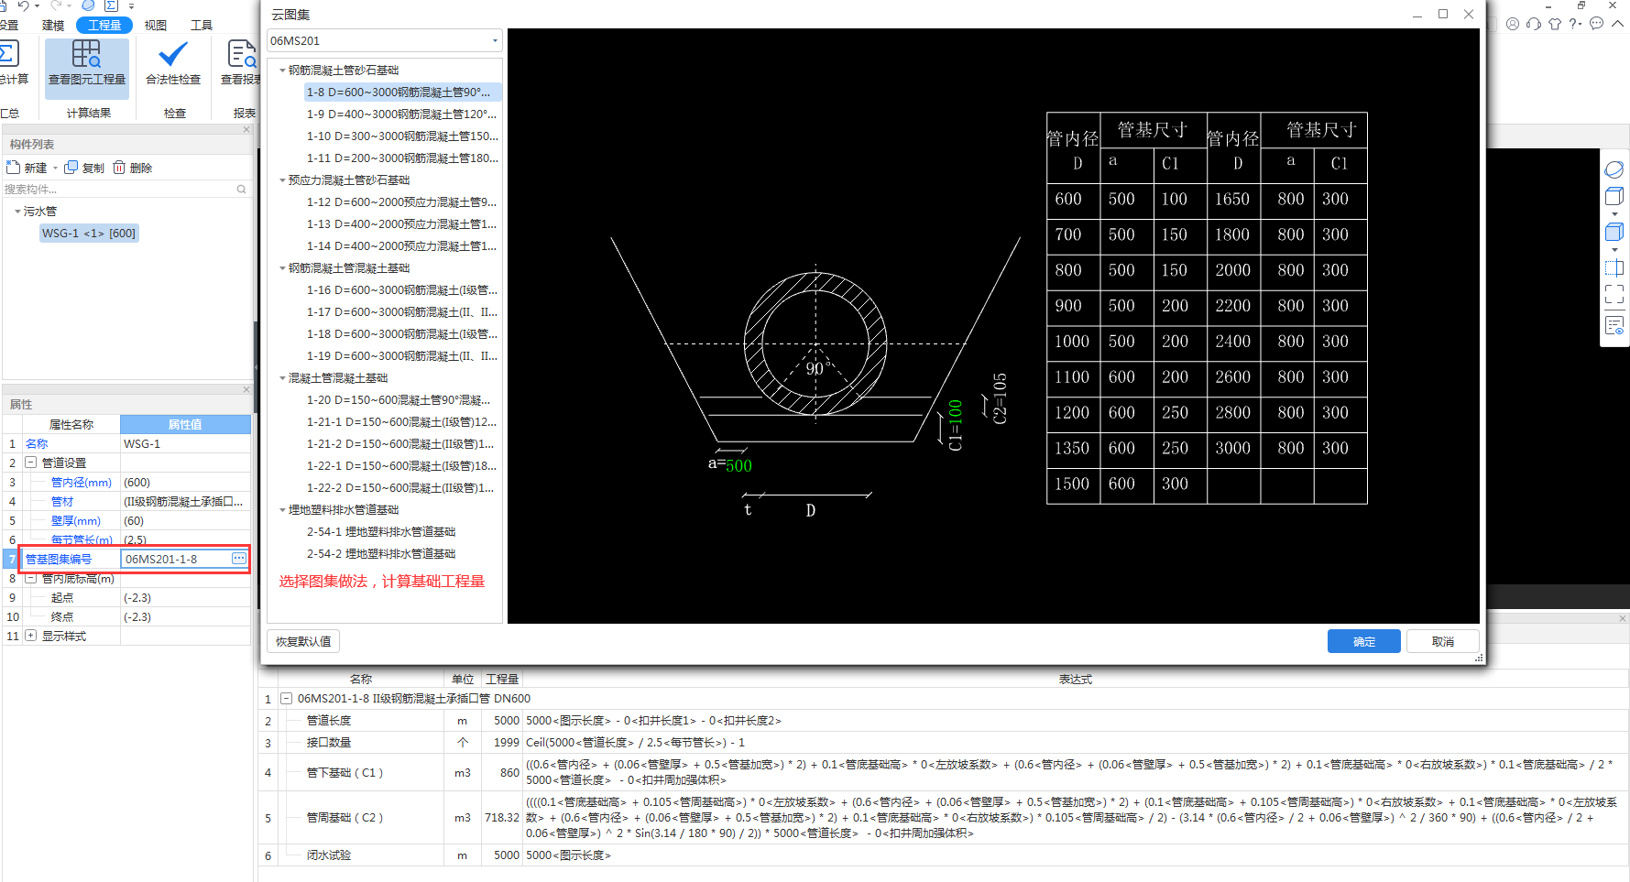Open the headset support icon
This screenshot has width=1630, height=882.
[1534, 24]
